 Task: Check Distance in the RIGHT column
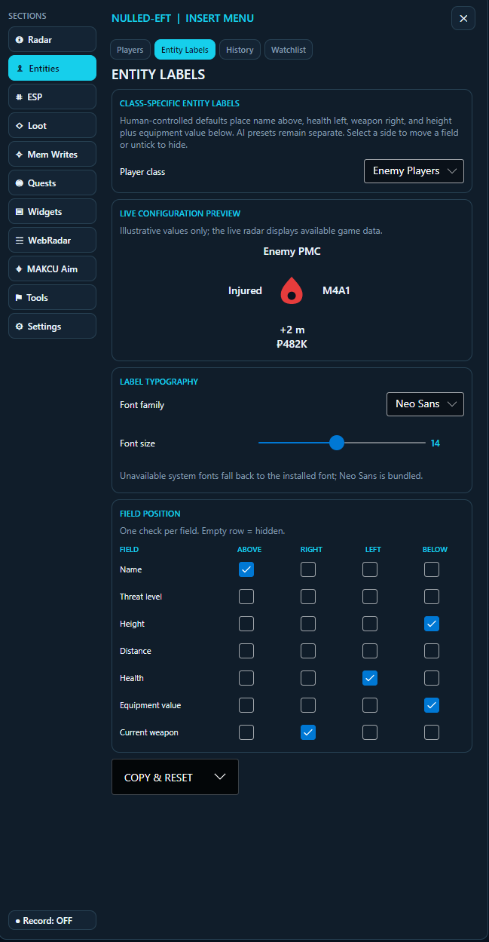[308, 651]
